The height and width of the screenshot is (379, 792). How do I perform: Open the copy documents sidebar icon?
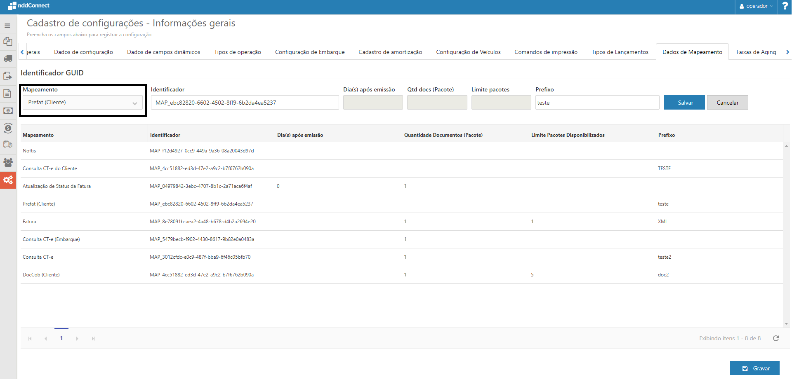tap(8, 41)
